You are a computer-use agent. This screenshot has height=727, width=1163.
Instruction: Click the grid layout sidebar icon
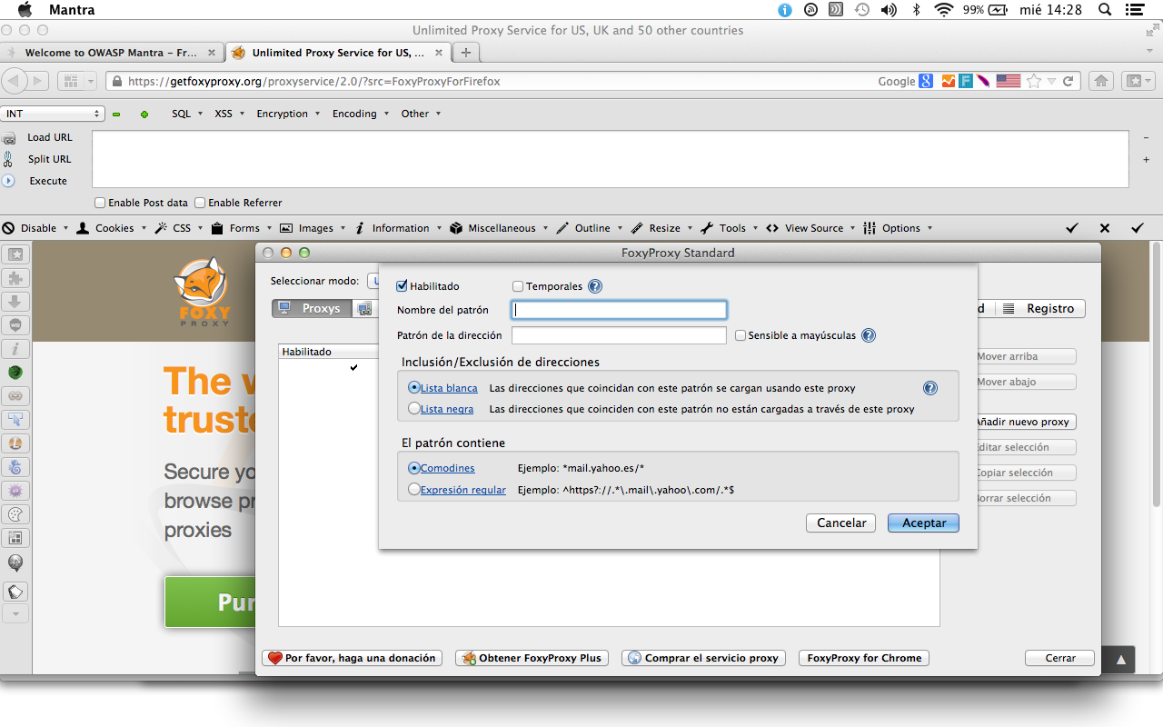point(15,538)
